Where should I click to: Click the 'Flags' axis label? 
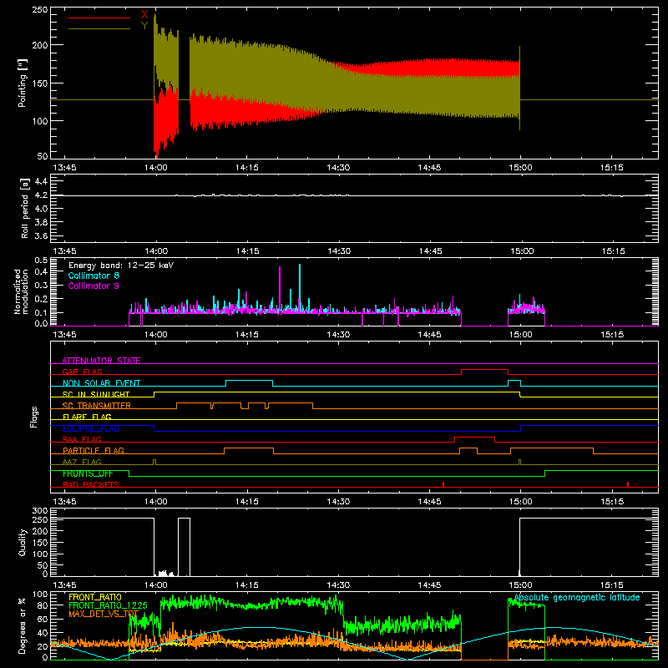[34, 417]
